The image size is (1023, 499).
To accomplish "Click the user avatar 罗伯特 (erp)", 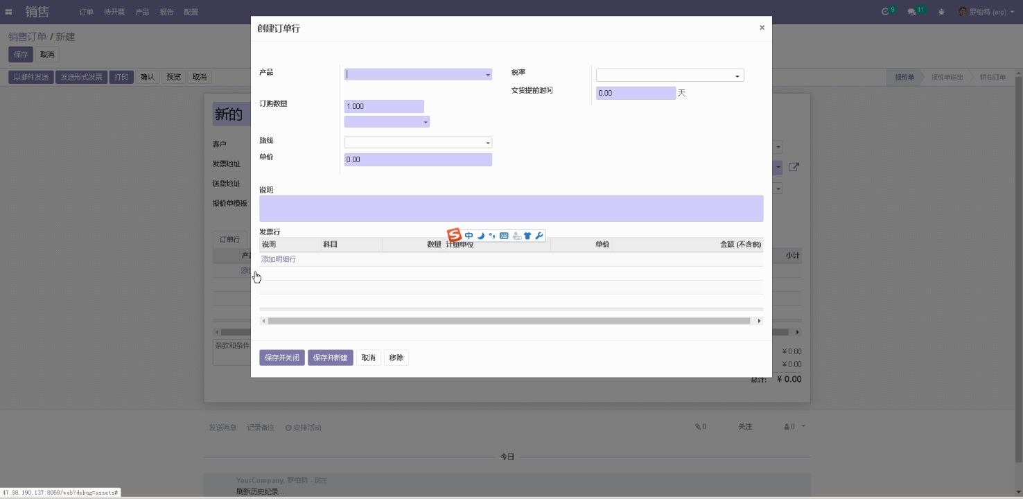I will click(x=963, y=12).
